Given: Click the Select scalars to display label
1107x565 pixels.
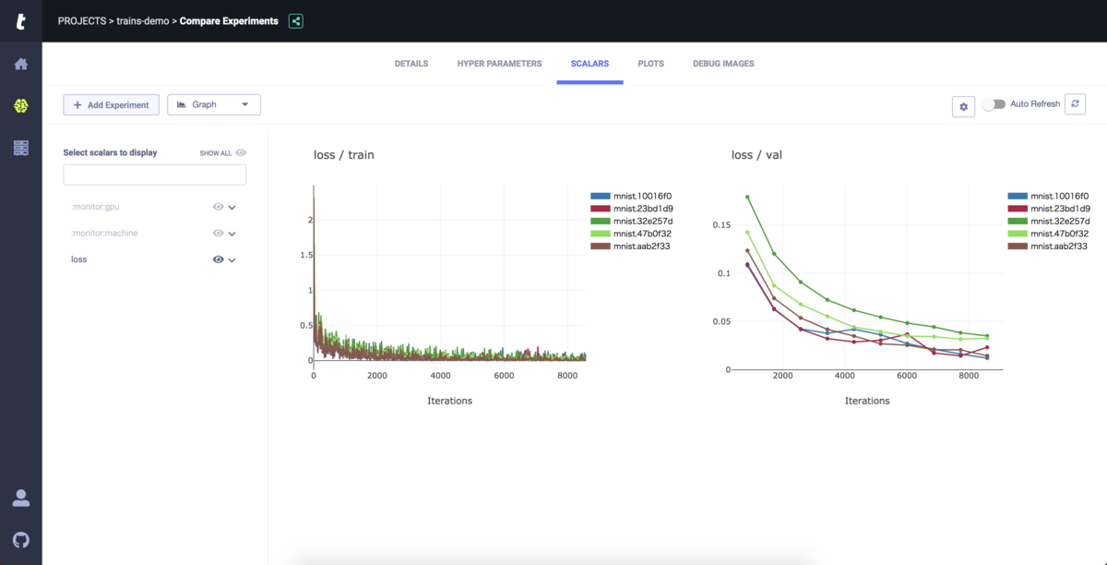Looking at the screenshot, I should (x=110, y=152).
